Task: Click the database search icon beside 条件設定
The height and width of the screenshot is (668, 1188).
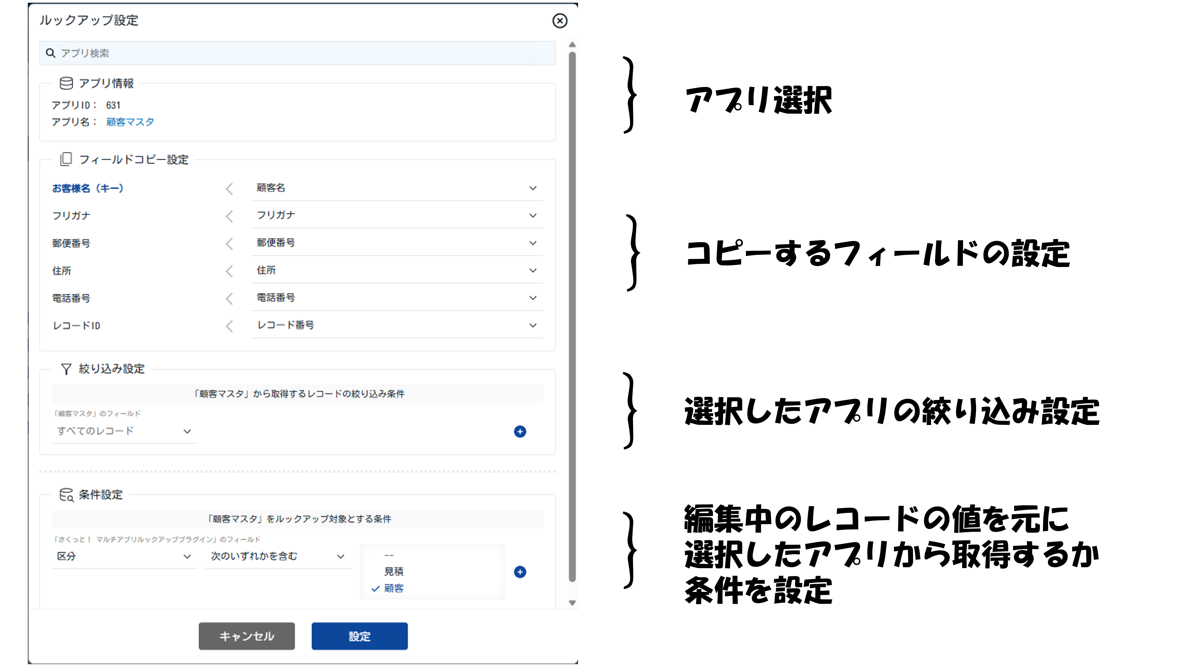Action: coord(66,495)
